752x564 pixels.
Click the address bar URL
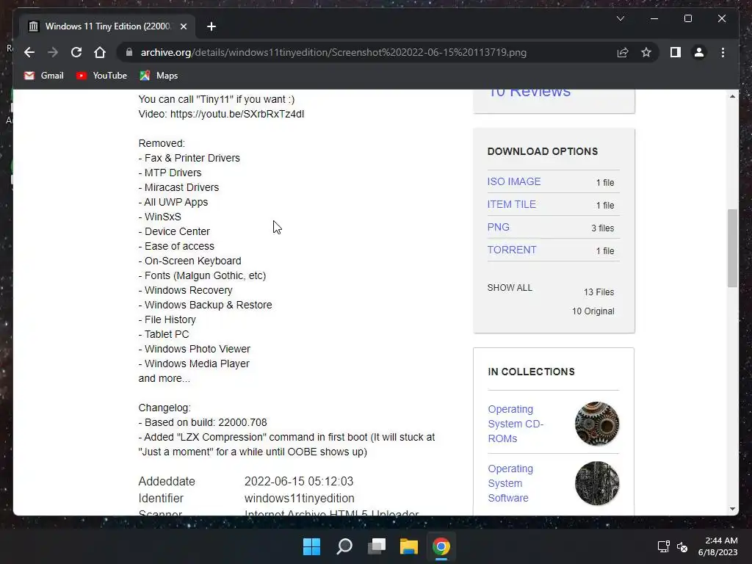(x=333, y=52)
